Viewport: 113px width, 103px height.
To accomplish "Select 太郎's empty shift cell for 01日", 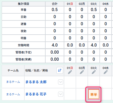I will [x=70, y=82].
